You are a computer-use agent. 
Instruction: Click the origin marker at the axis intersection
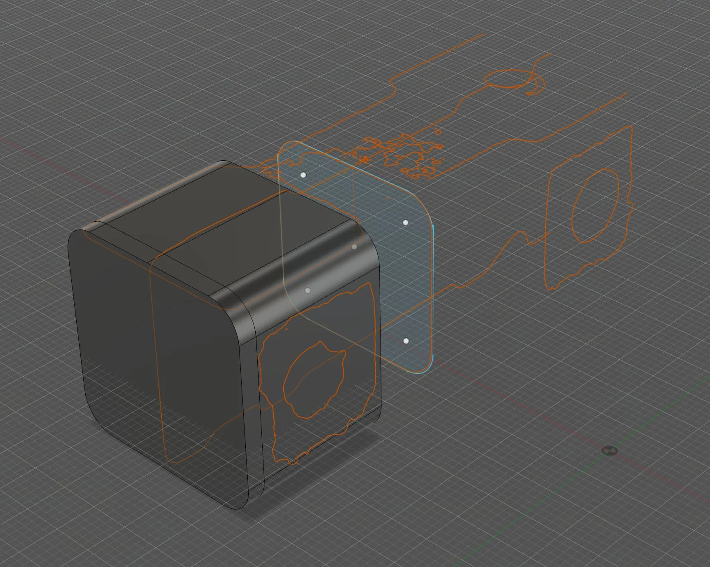[609, 450]
